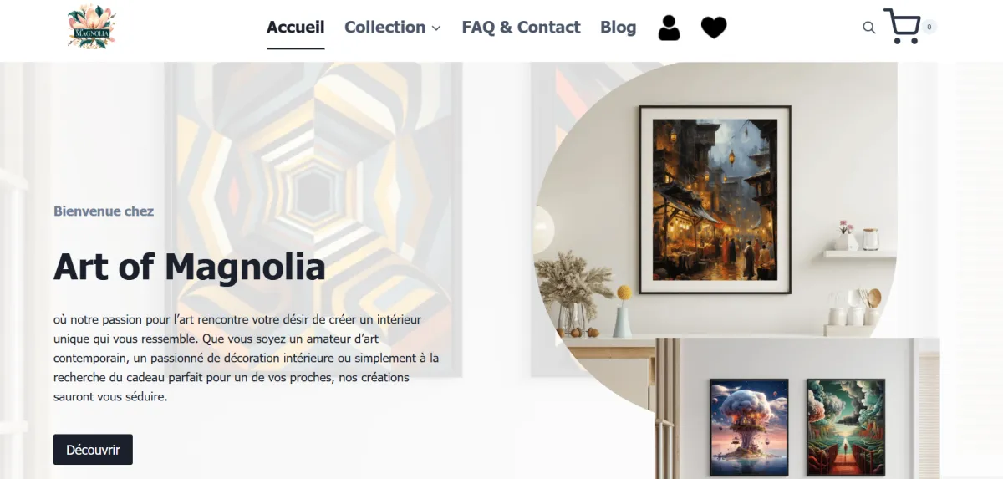The height and width of the screenshot is (479, 1003).
Task: Navigate to the Blog page
Action: (x=618, y=27)
